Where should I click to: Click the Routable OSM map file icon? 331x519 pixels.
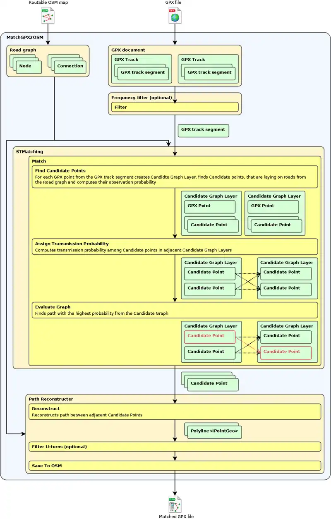48,16
